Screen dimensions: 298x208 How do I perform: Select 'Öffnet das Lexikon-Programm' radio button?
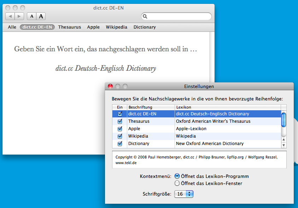click(x=177, y=176)
